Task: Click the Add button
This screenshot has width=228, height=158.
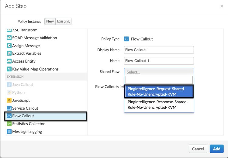Action: pos(216,149)
